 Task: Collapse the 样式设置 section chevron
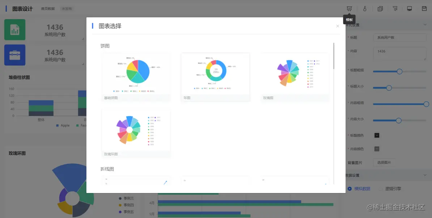(425, 25)
